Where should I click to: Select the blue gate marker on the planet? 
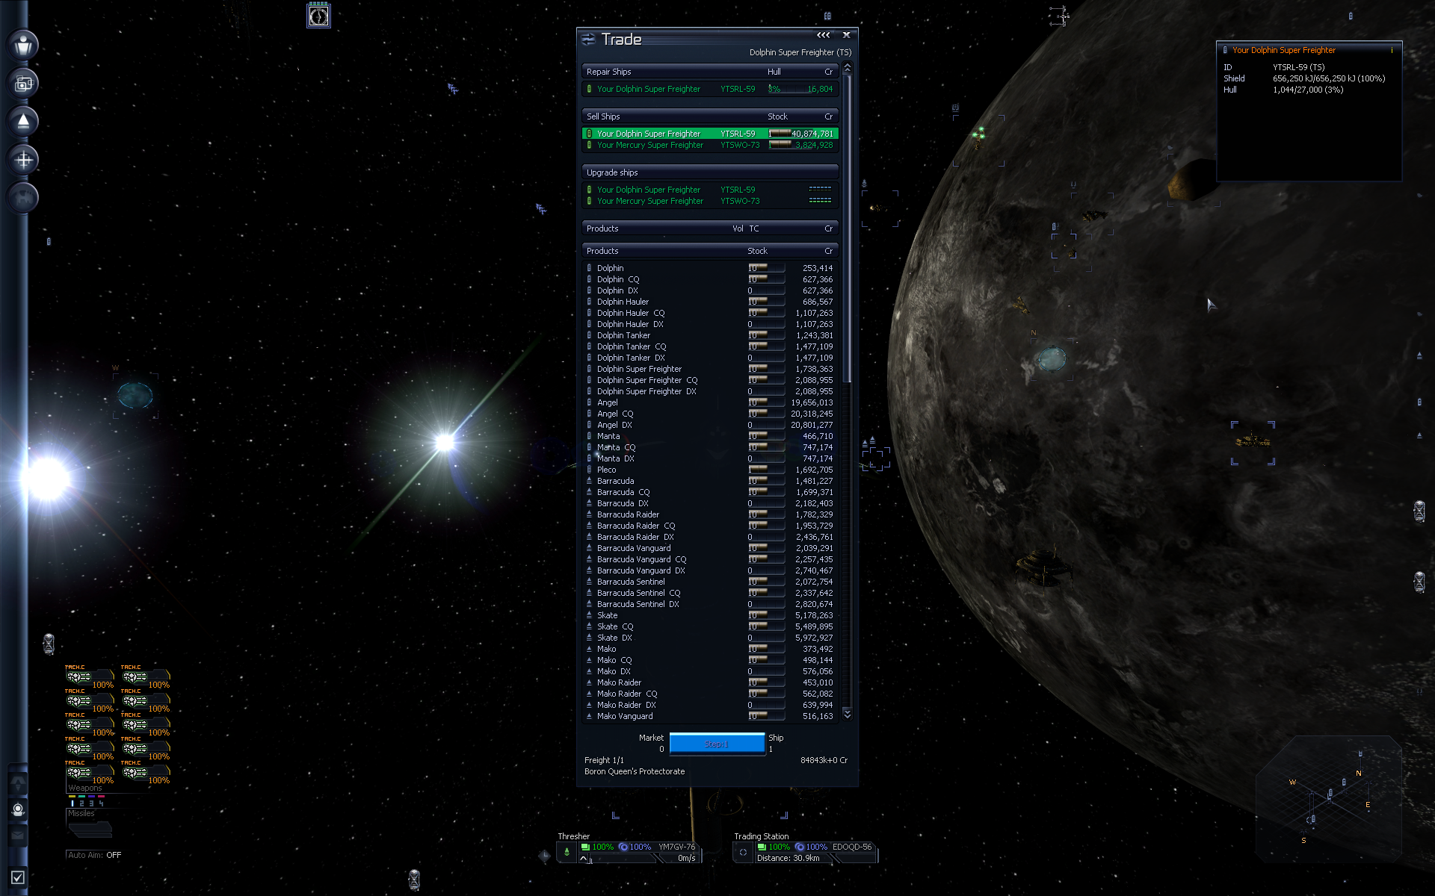click(x=1051, y=358)
